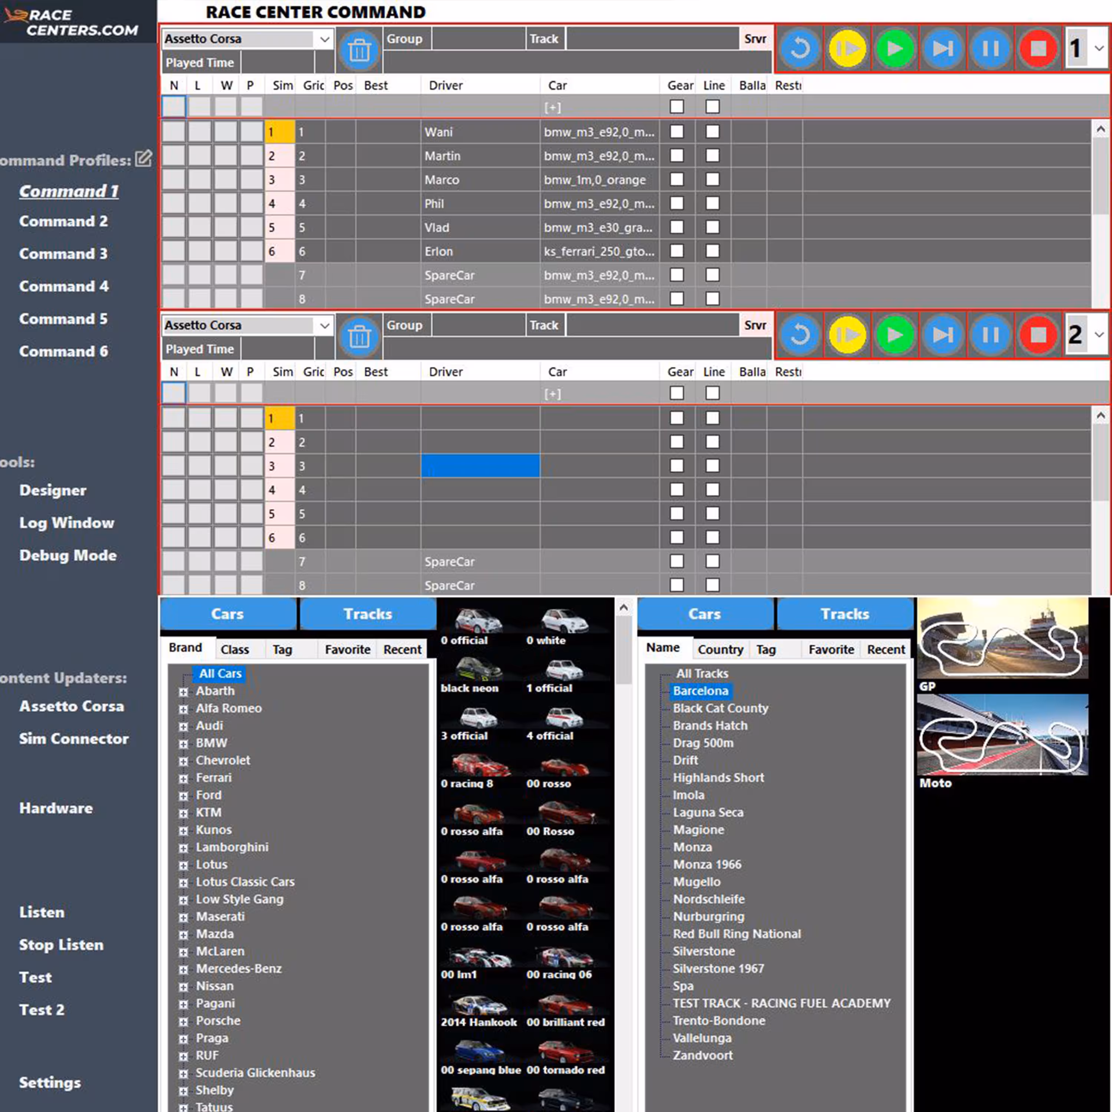Click the first panel Track input field
1112x1112 pixels.
point(653,39)
